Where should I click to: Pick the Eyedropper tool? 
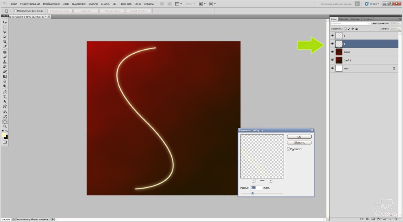click(x=5, y=47)
